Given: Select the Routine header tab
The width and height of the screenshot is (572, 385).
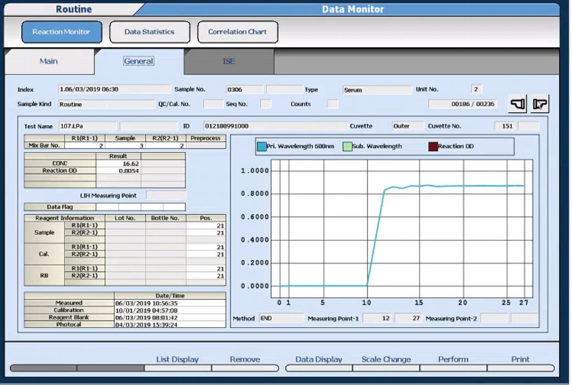Looking at the screenshot, I should [73, 9].
